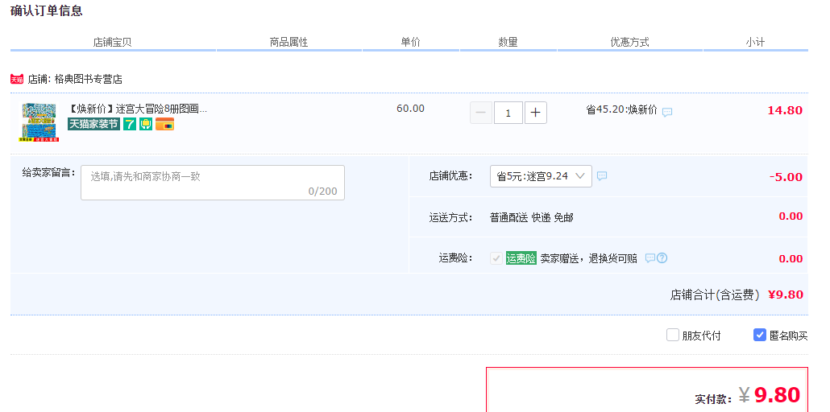Click the comment bubble icon in 运费险 row
The height and width of the screenshot is (412, 830).
point(650,258)
